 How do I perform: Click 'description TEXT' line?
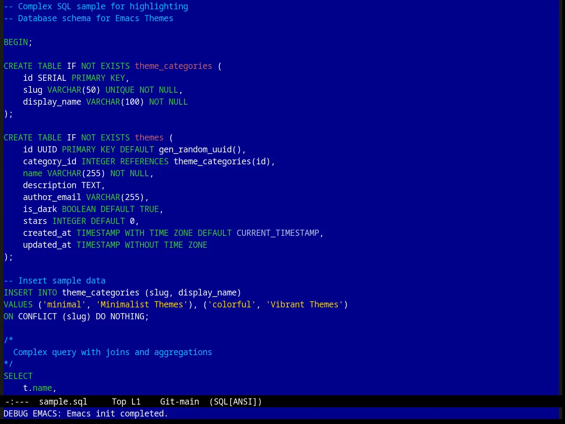pos(64,185)
